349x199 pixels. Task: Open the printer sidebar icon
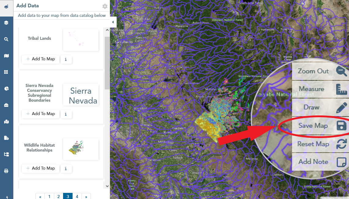point(6,171)
